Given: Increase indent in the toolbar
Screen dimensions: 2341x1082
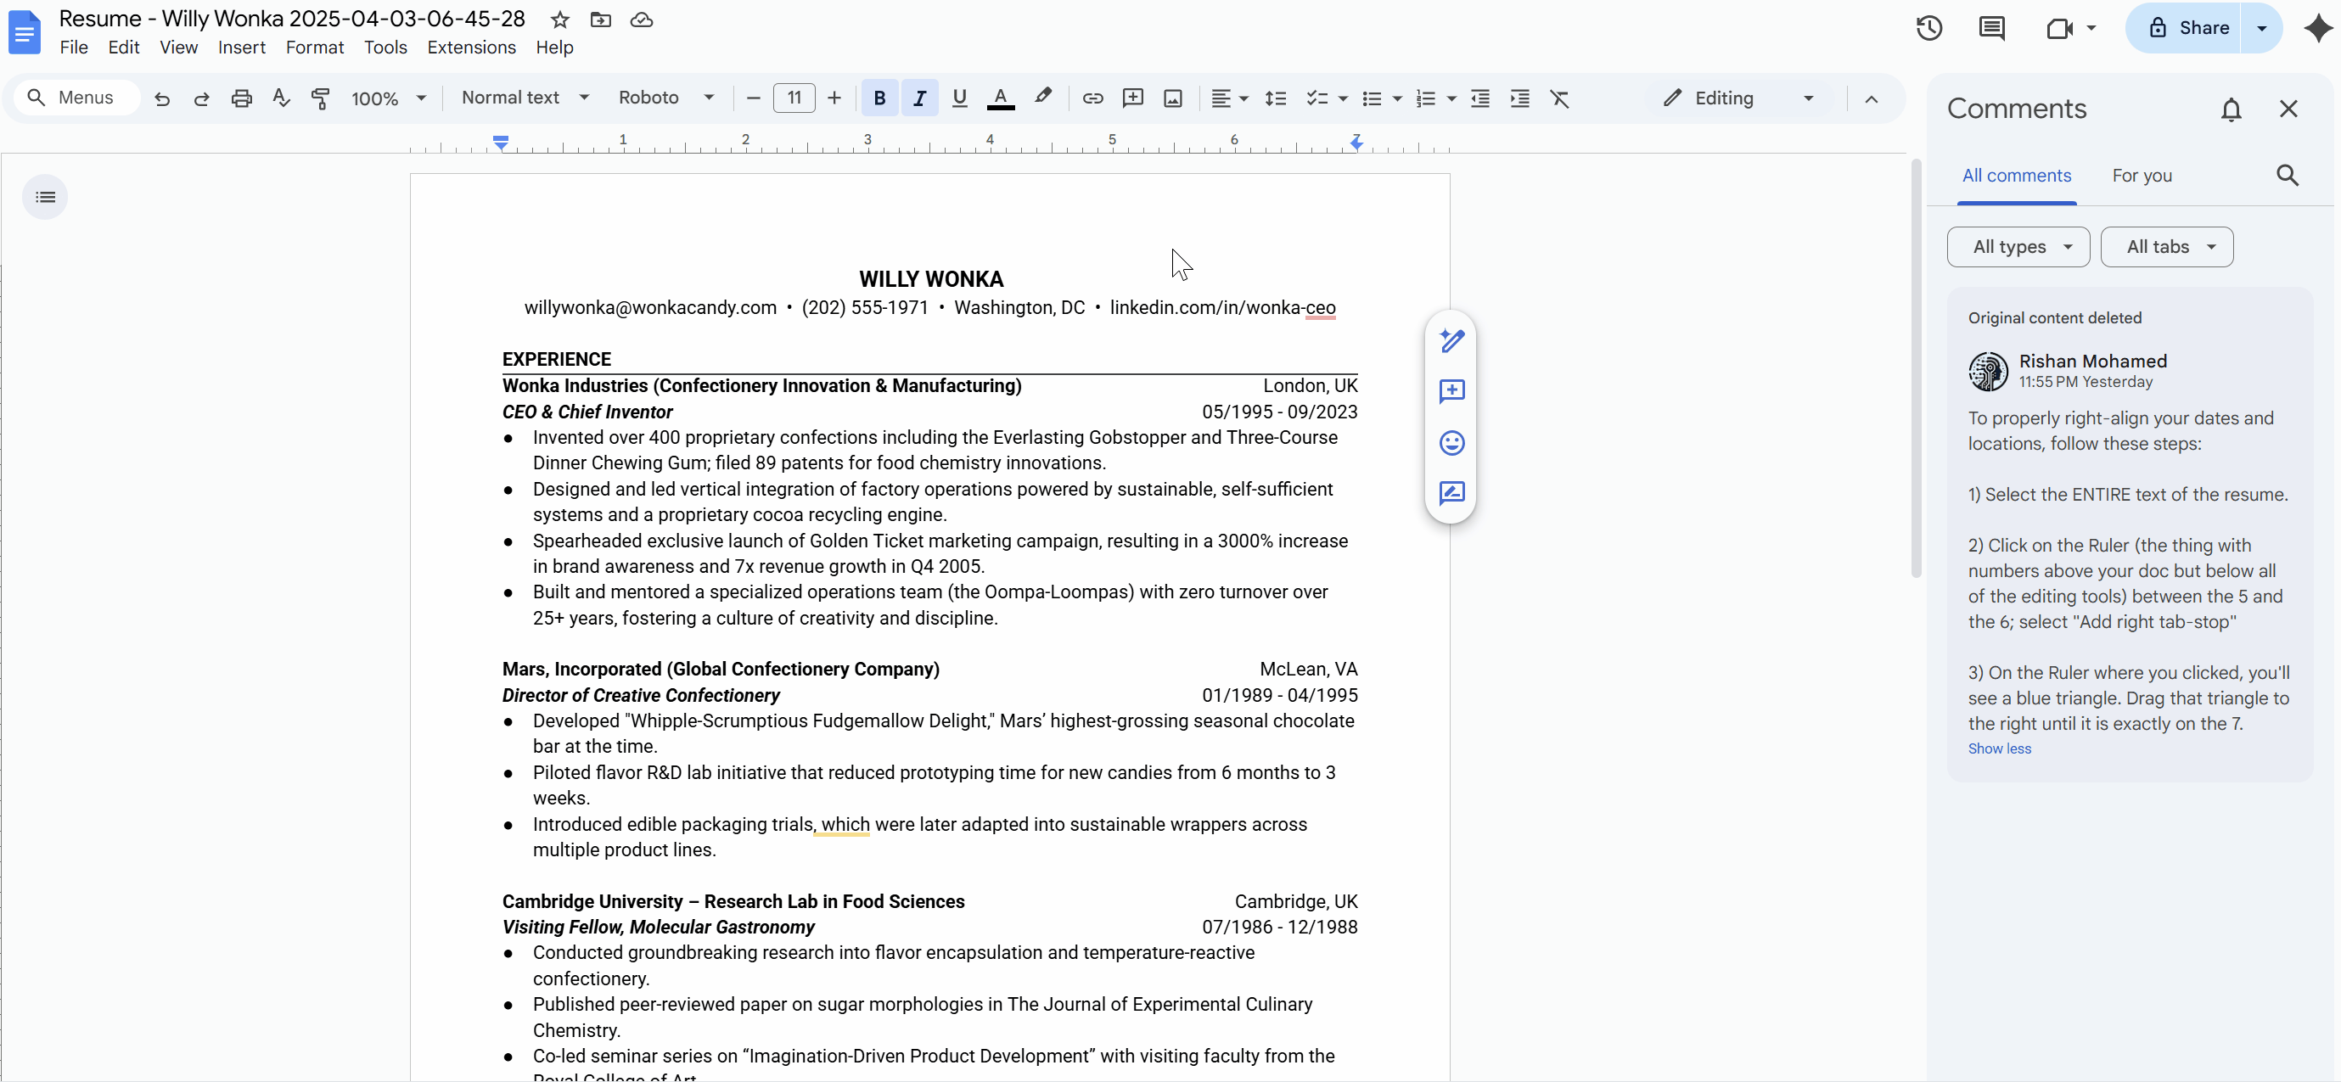Looking at the screenshot, I should pyautogui.click(x=1519, y=98).
